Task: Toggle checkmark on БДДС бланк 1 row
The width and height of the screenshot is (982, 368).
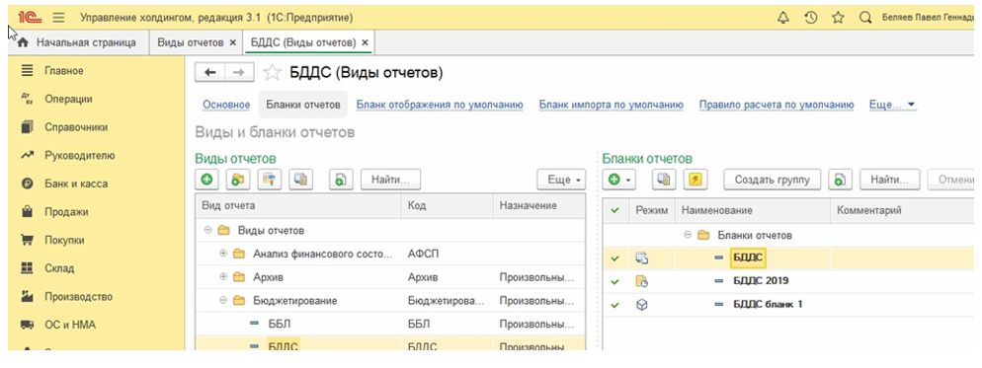Action: coord(615,305)
